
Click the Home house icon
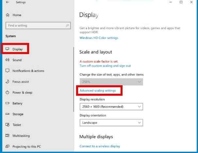click(8, 15)
